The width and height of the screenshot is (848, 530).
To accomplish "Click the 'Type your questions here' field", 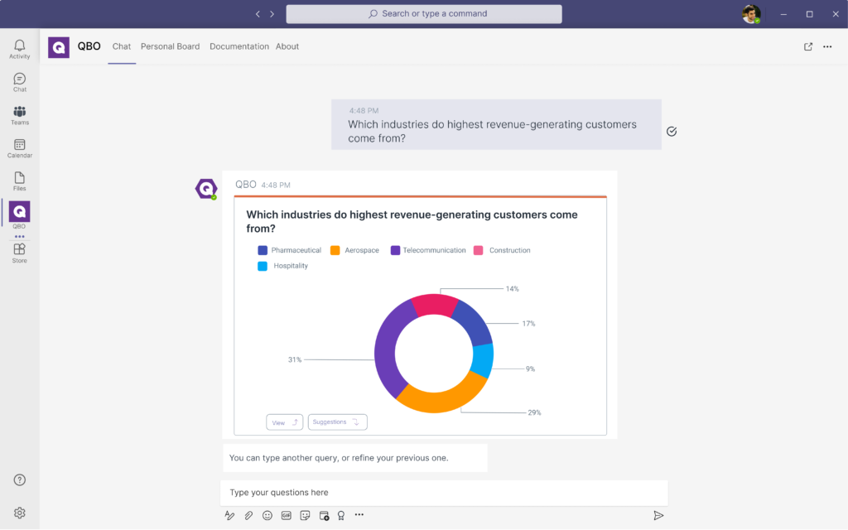I will (x=444, y=493).
